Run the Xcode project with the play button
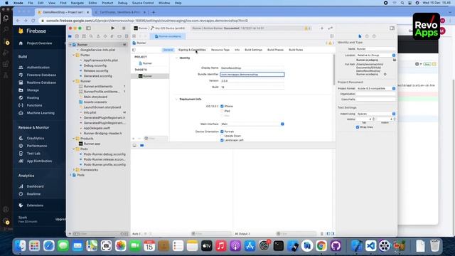This screenshot has width=455, height=256. pos(112,28)
